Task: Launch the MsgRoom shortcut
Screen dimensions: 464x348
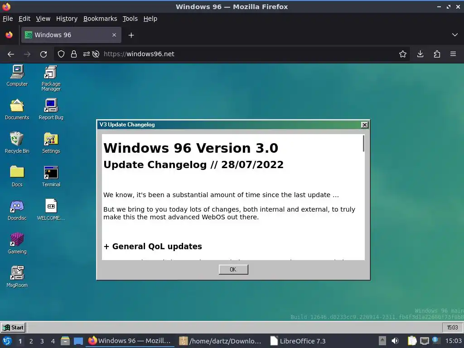Action: pos(17,276)
